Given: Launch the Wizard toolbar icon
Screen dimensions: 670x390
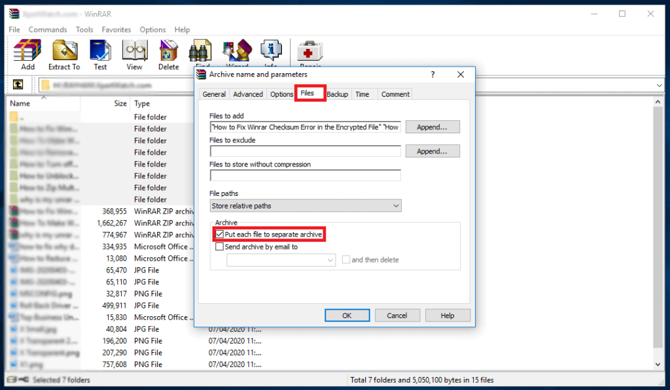Looking at the screenshot, I should coord(237,52).
